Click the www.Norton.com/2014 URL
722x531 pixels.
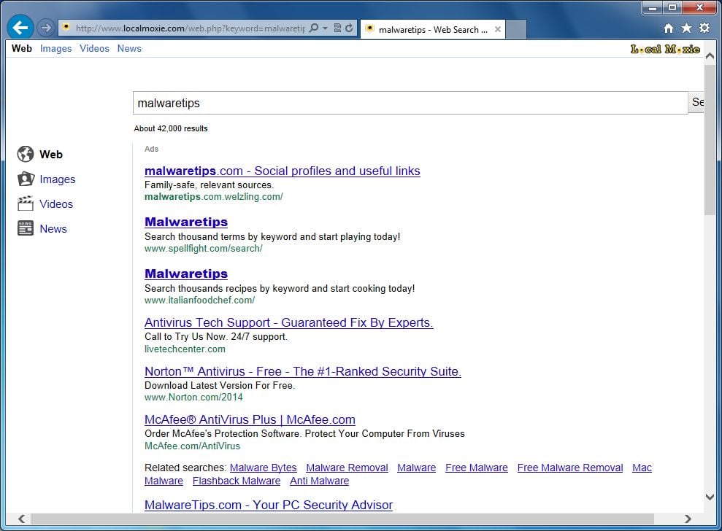tap(193, 397)
